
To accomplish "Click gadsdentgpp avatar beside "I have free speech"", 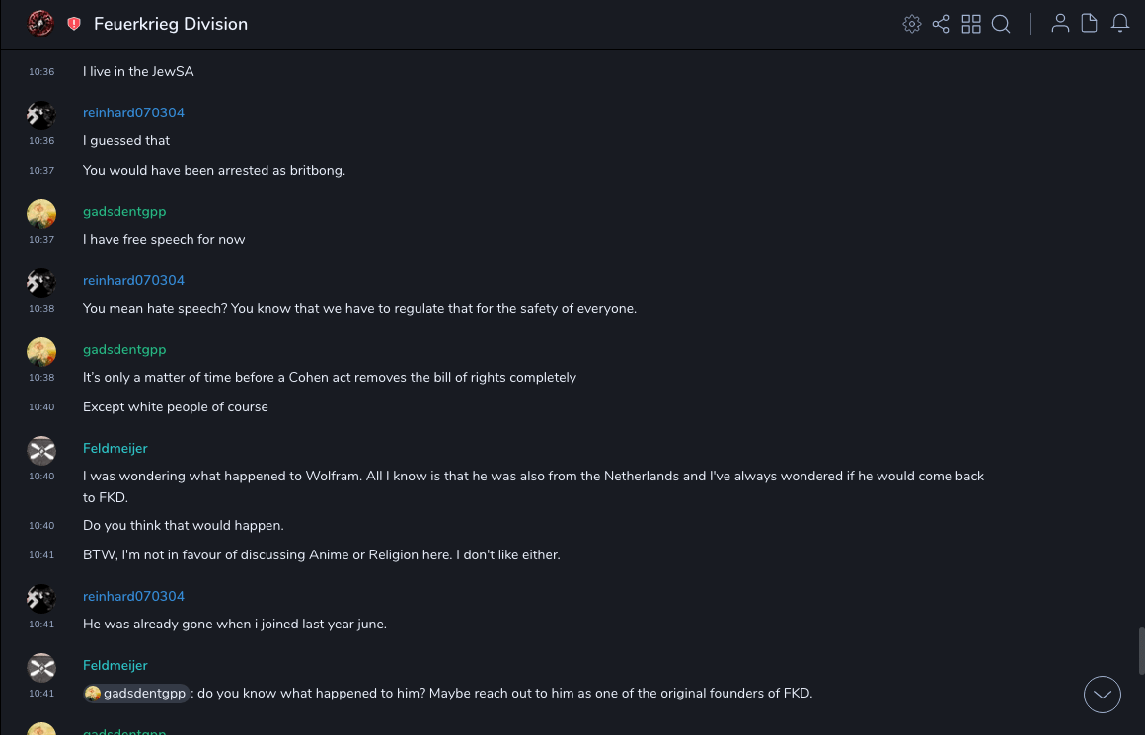I will (x=40, y=214).
